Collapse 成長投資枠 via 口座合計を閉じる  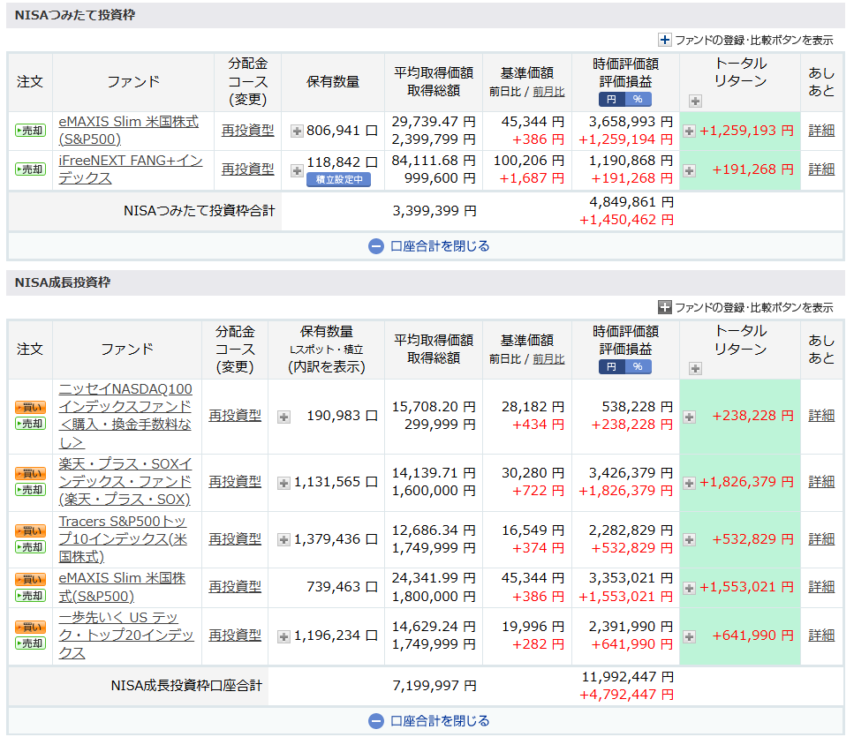[428, 720]
